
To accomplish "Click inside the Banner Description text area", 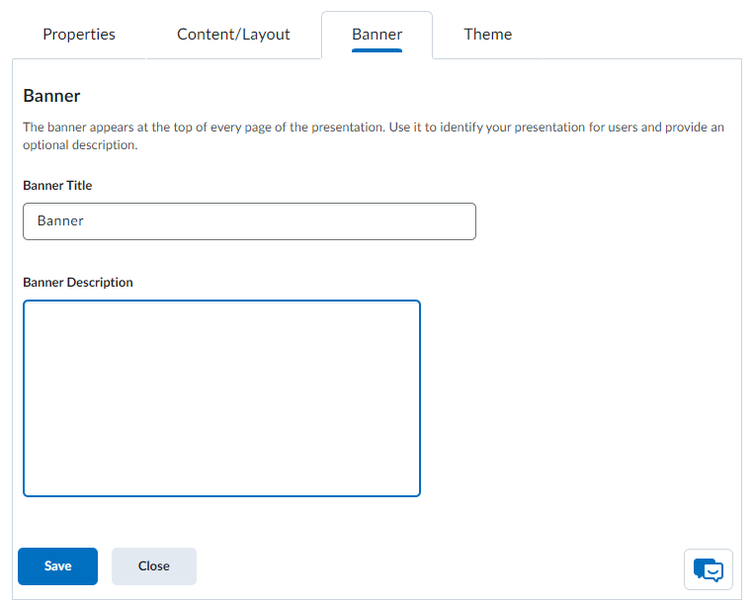I will (221, 397).
